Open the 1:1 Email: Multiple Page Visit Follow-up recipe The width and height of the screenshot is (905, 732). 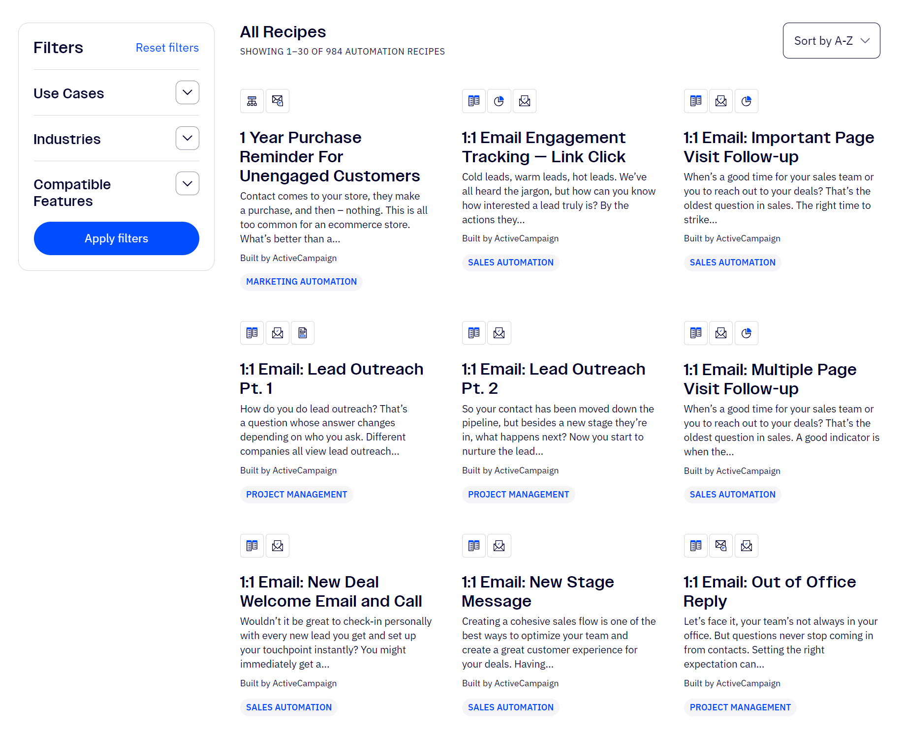point(770,379)
